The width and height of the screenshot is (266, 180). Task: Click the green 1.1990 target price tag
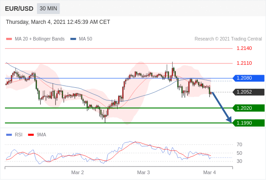pos(248,123)
